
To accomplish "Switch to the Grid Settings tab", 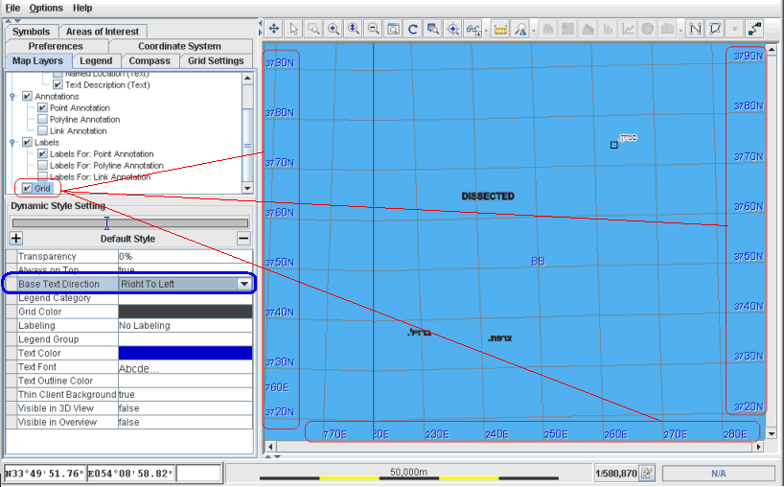I will click(216, 60).
